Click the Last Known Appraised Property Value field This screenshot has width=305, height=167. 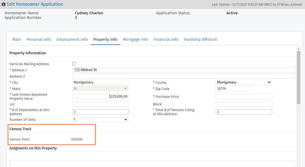click(x=100, y=96)
